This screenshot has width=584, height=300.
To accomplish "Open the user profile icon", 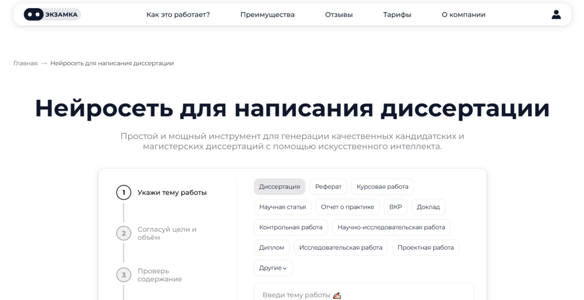I will (556, 14).
